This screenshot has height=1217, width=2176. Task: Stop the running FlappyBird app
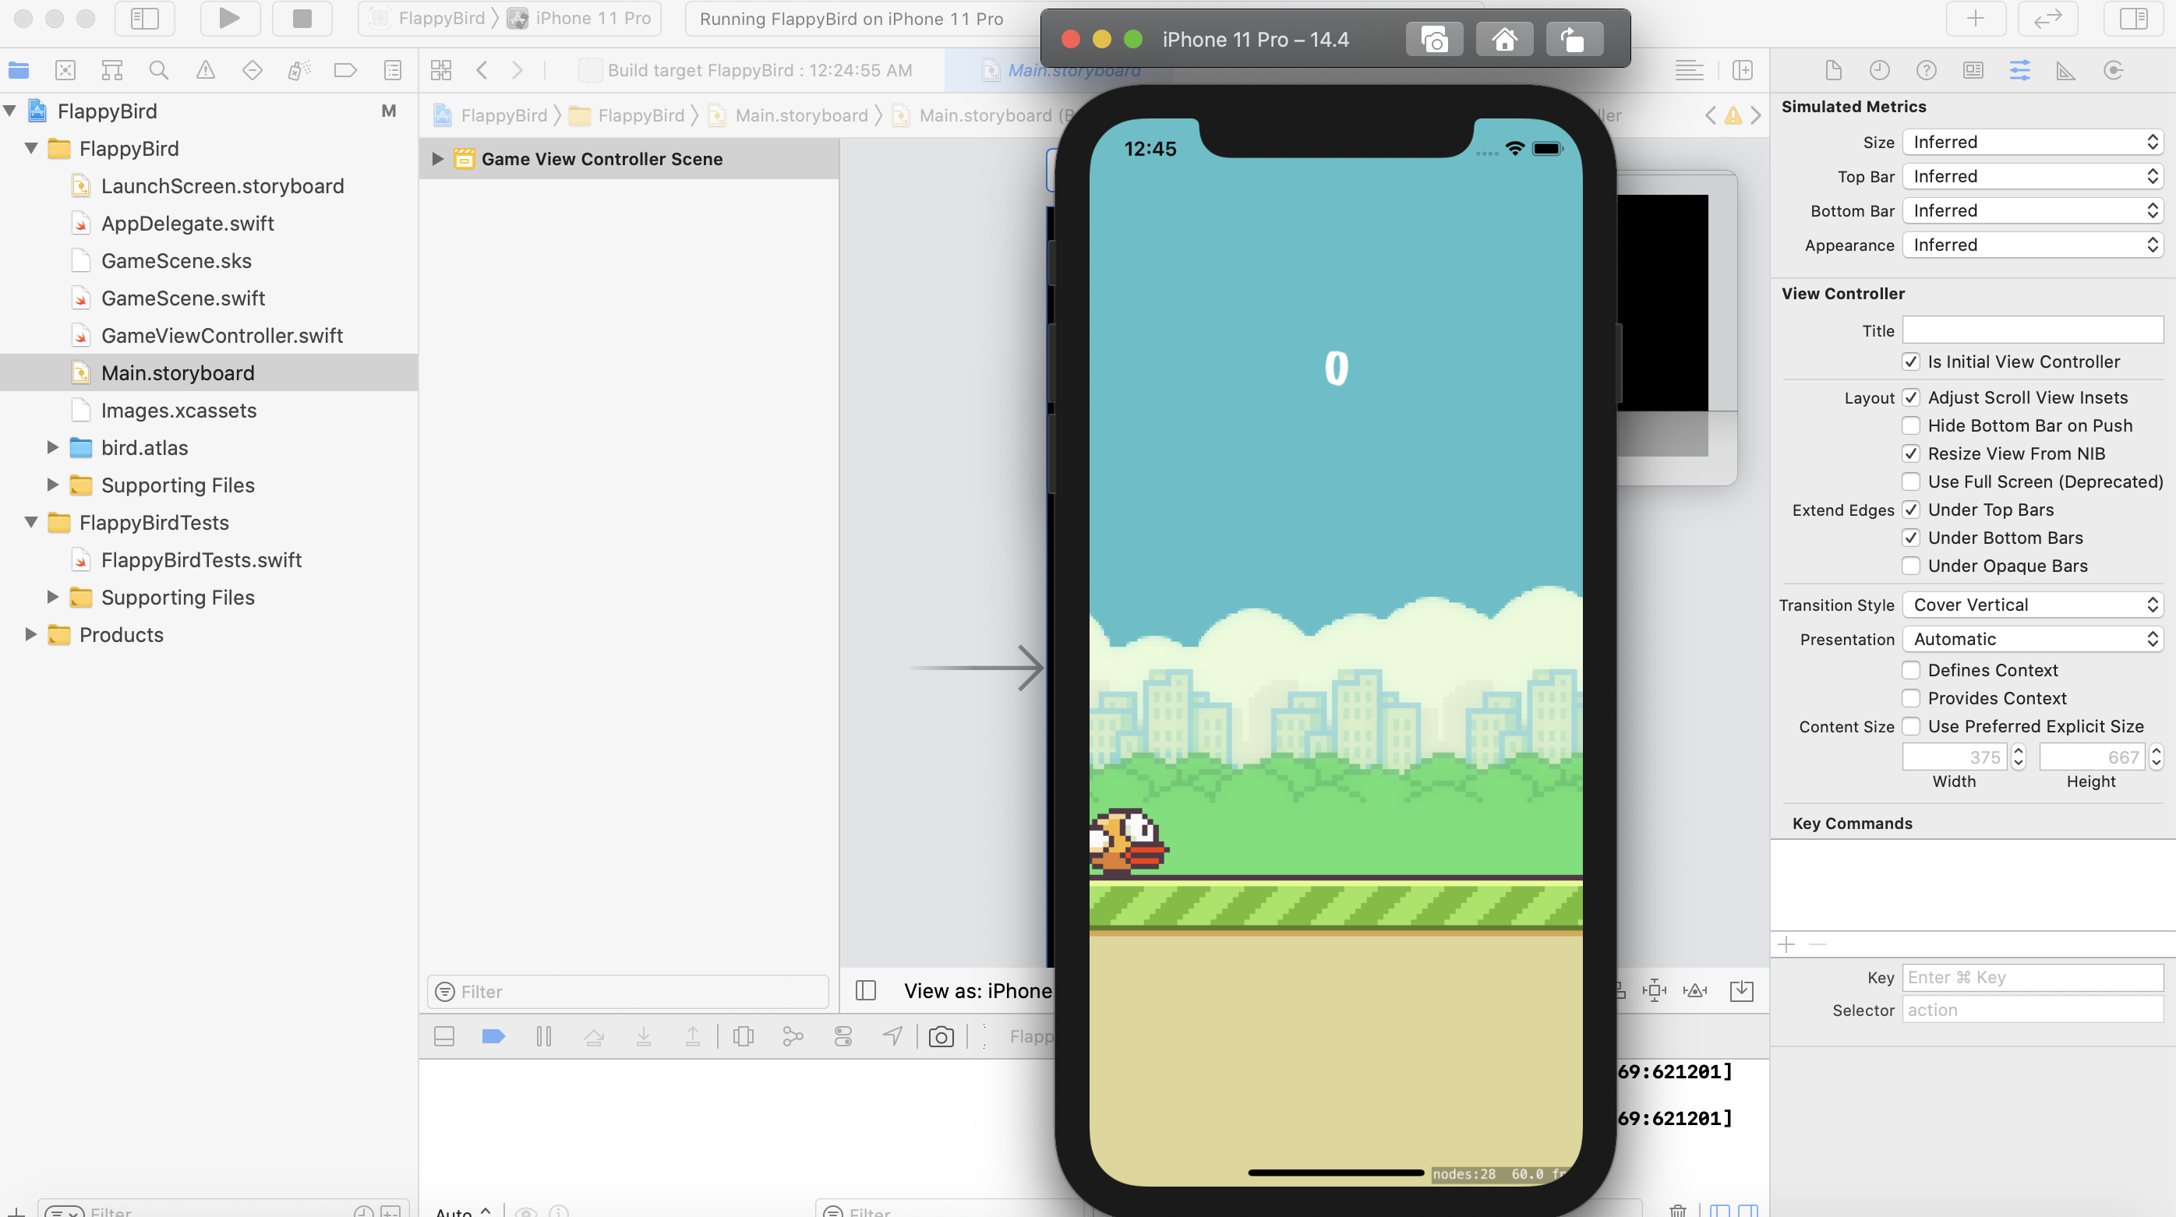tap(302, 19)
